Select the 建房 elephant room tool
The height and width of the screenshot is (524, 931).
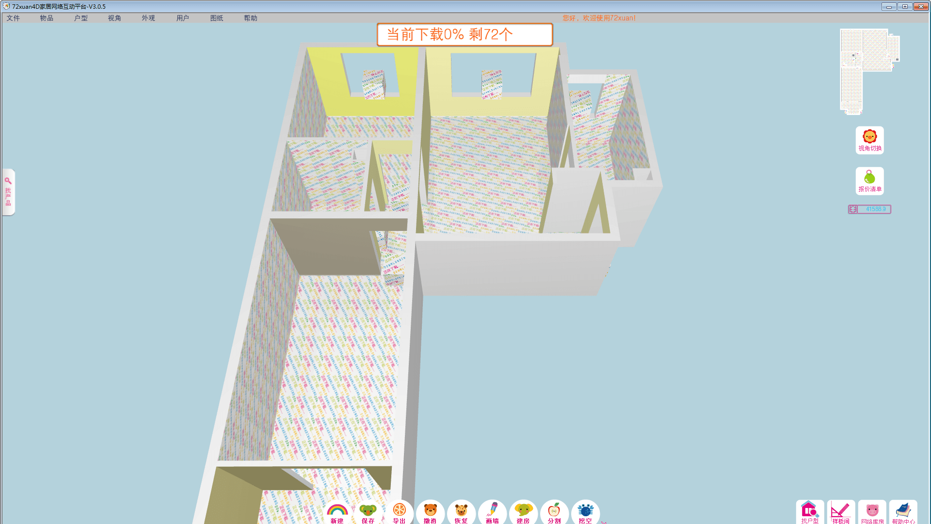click(x=523, y=512)
